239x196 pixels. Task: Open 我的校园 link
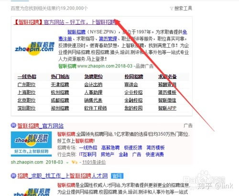coord(133,108)
